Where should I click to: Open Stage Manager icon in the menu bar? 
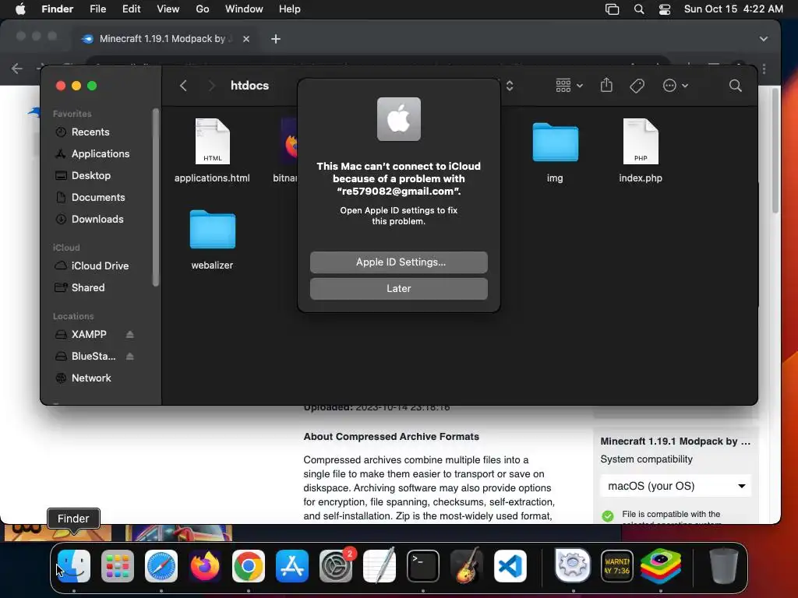click(x=612, y=9)
